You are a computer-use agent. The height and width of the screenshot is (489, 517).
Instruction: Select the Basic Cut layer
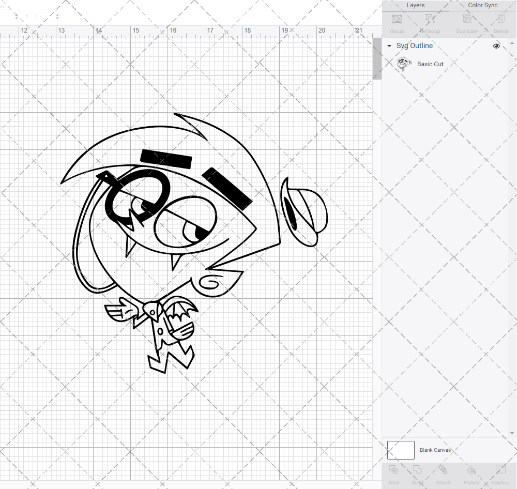[x=430, y=64]
